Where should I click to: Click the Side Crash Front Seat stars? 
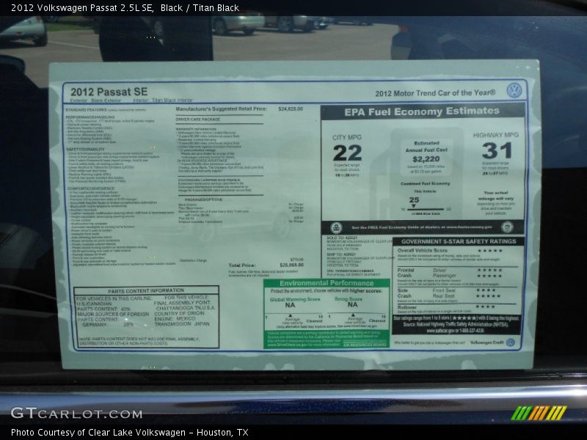[486, 290]
